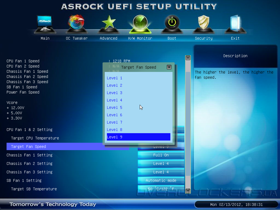280x210 pixels.
Task: Select the Target Fan Speed row
Action: coord(68,147)
